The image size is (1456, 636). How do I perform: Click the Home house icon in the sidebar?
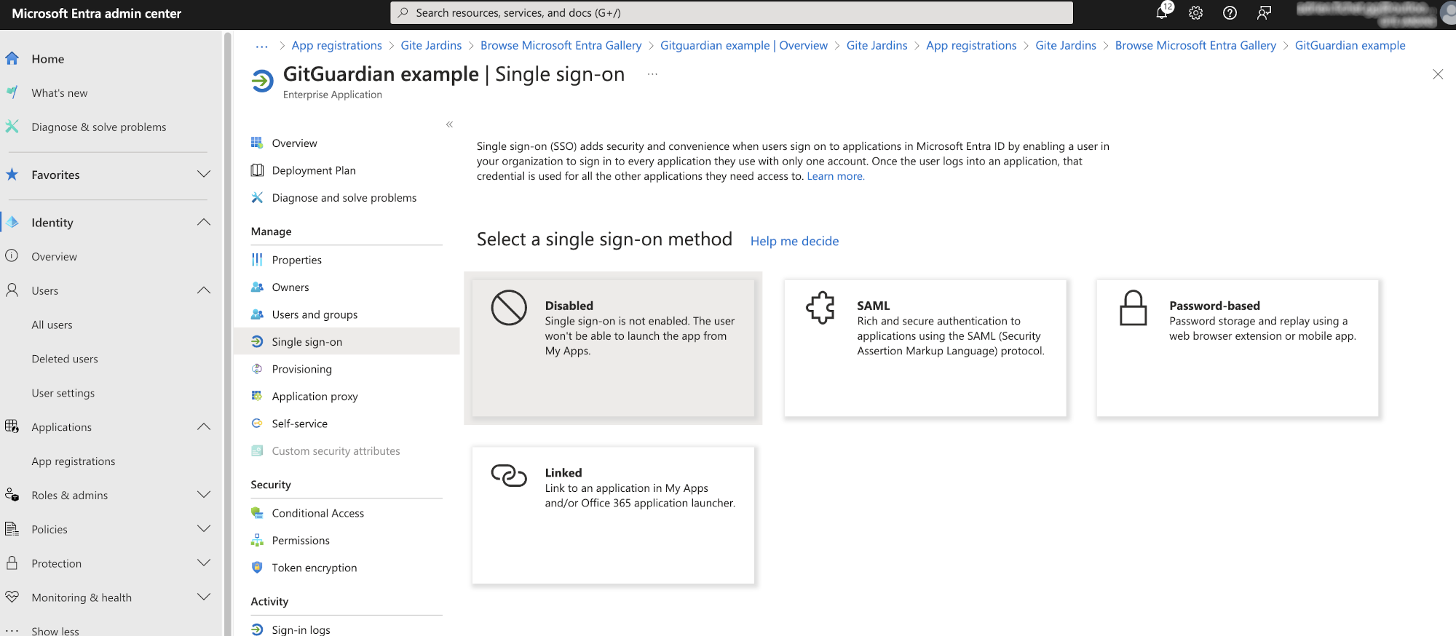click(12, 58)
